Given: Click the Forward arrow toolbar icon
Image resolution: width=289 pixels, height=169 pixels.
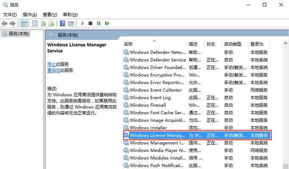Looking at the screenshot, I should pyautogui.click(x=12, y=24).
